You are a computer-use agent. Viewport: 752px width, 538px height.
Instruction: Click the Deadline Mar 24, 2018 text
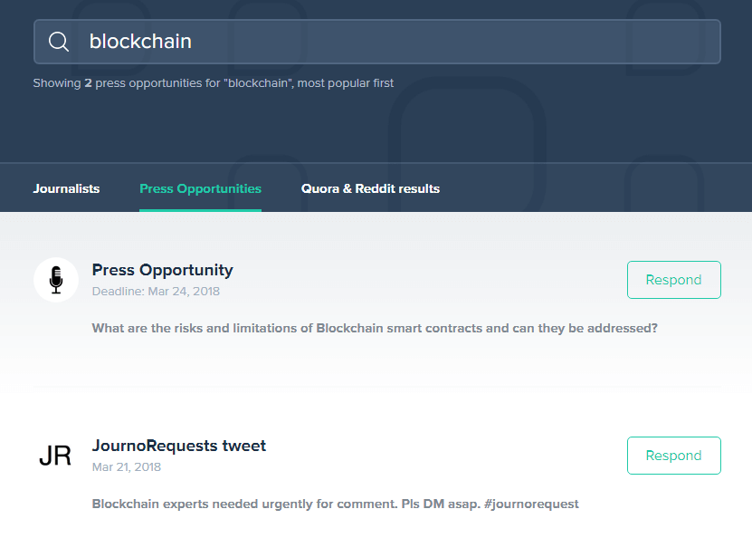[156, 292]
